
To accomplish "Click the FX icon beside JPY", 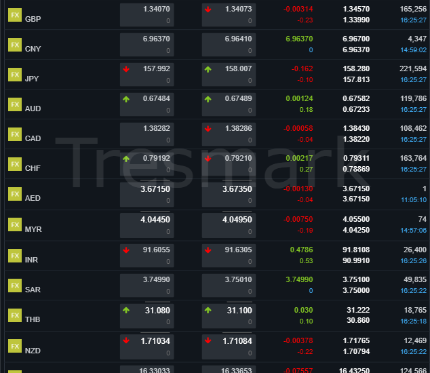I will 15,75.
